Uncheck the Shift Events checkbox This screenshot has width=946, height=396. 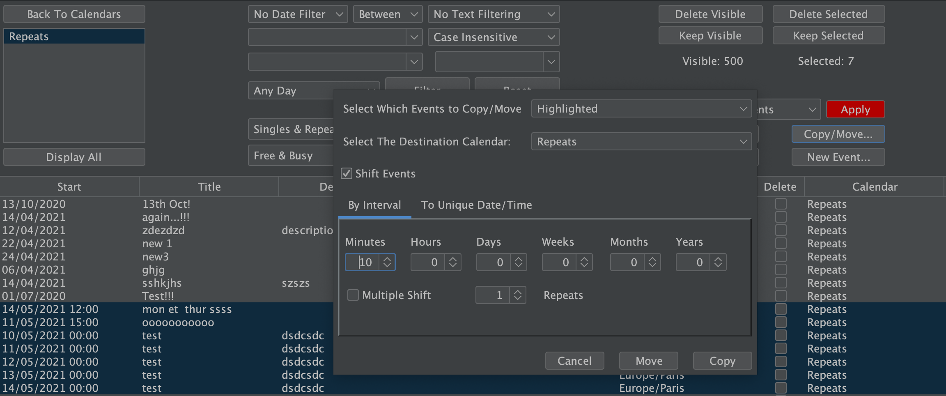346,173
